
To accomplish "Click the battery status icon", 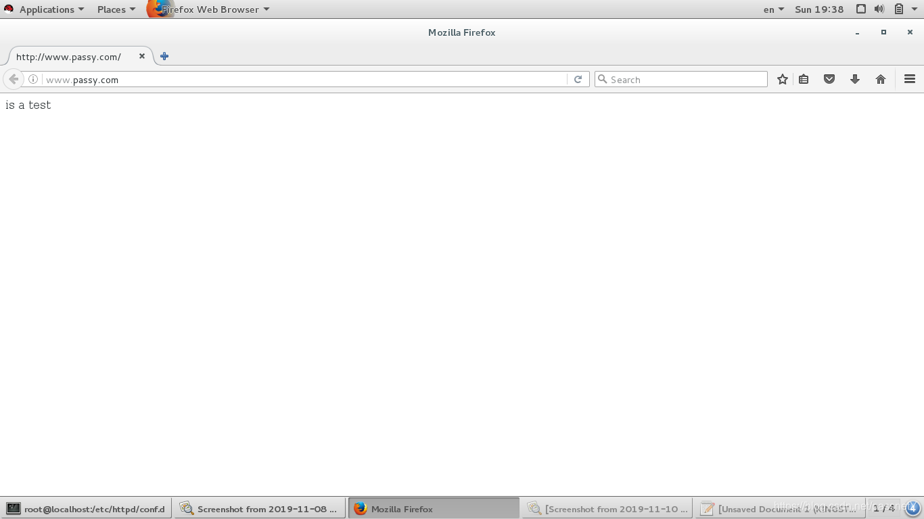I will (899, 9).
